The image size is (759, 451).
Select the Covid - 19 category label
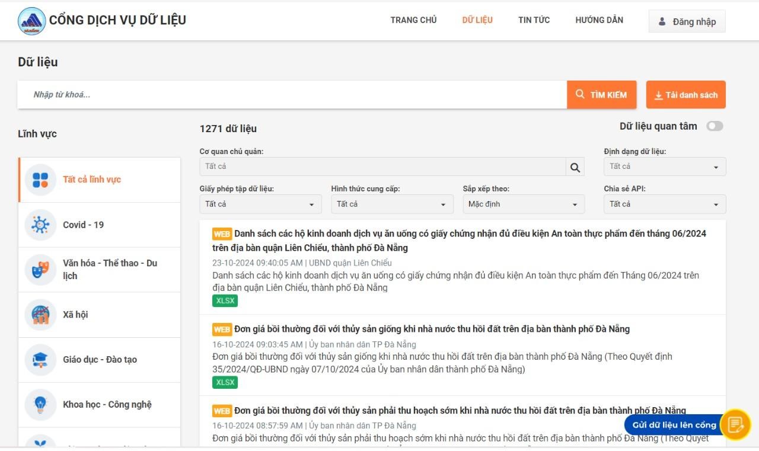[x=83, y=225]
